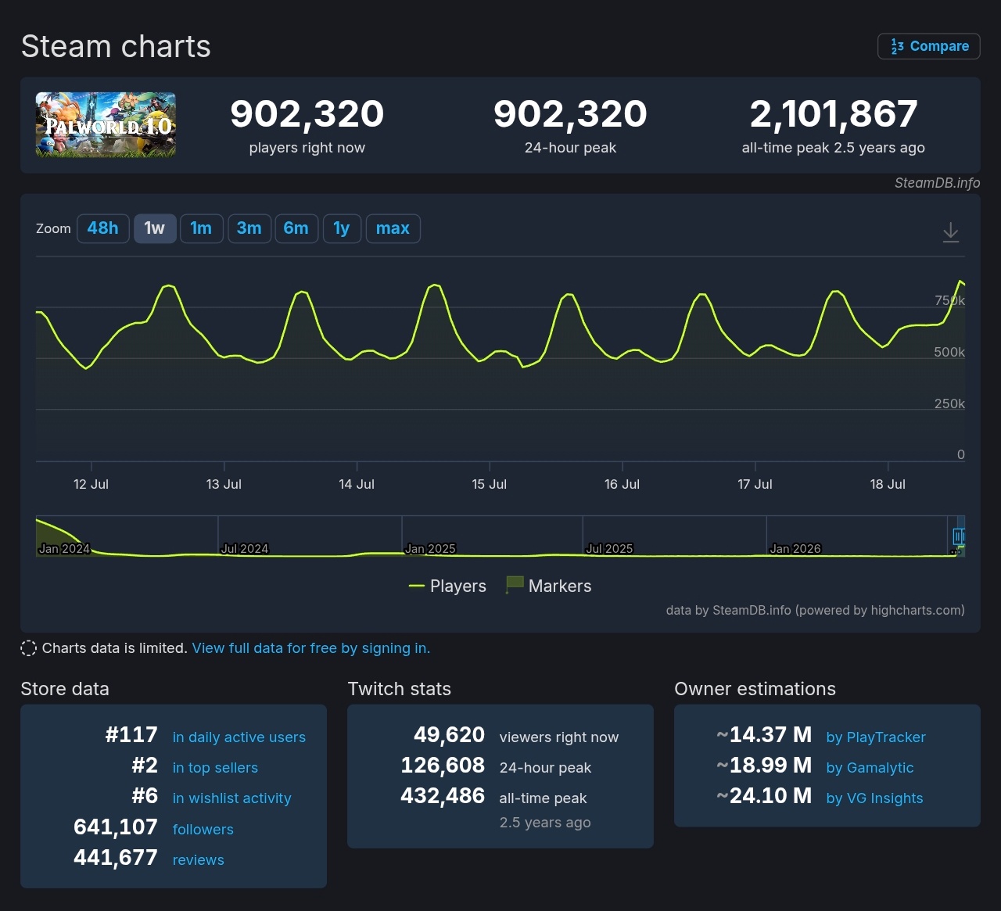Open the top sellers link

click(215, 768)
